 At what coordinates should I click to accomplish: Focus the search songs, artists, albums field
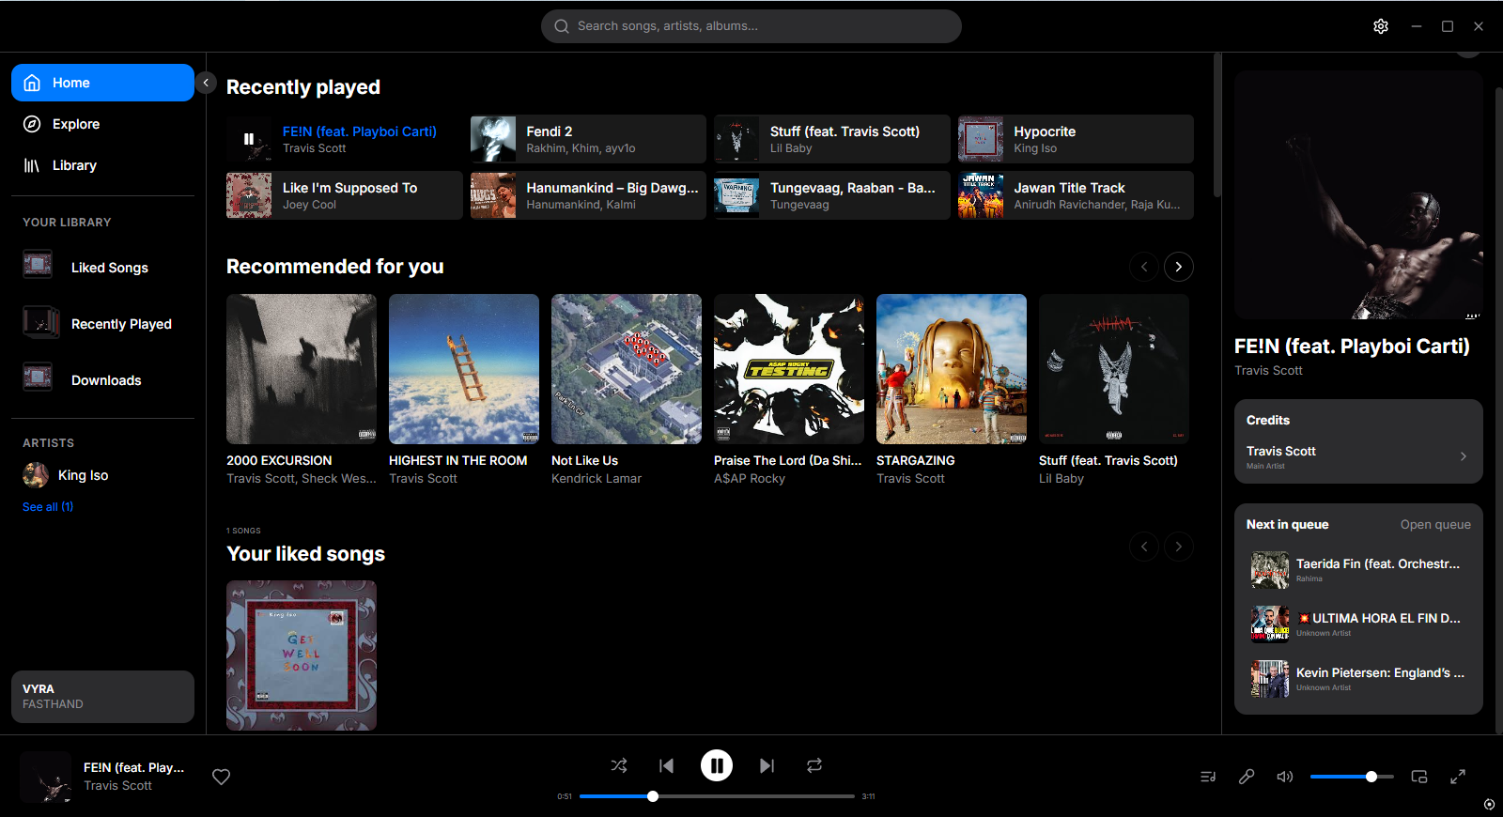point(751,26)
